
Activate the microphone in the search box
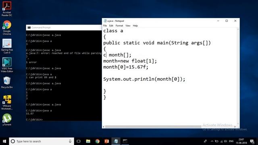pos(70,141)
